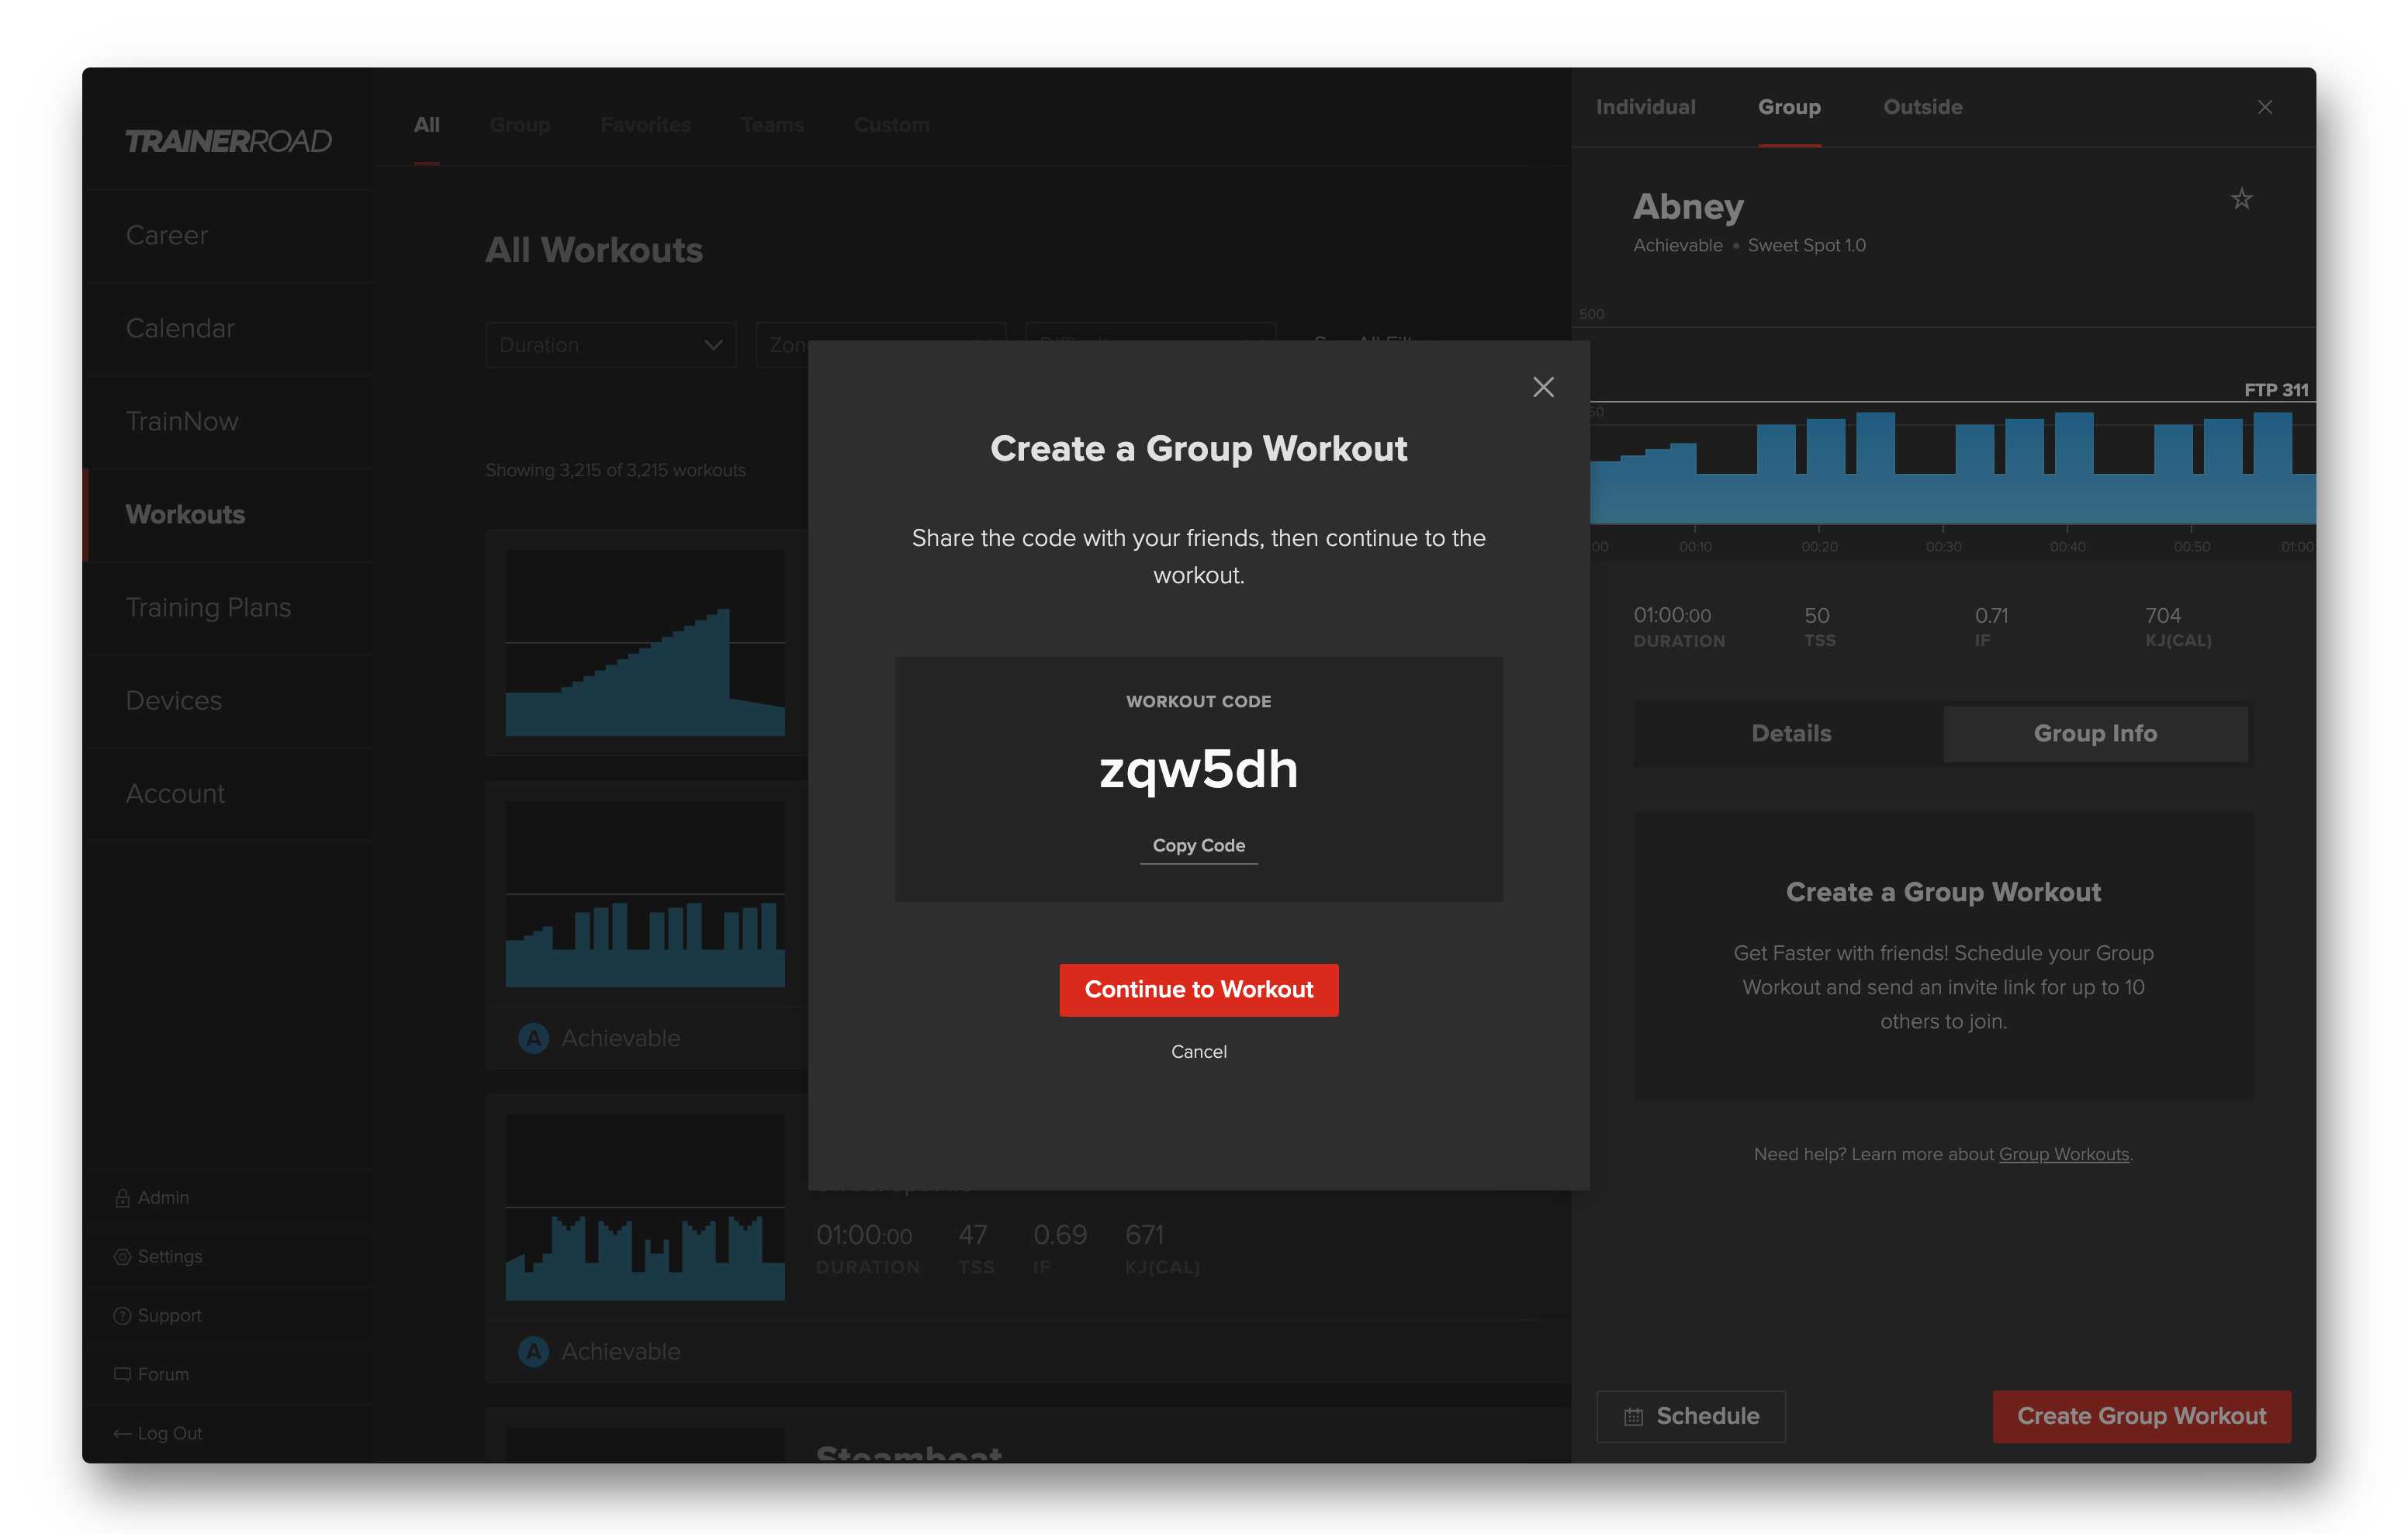
Task: Click the 'Showing 3,215 of 3,215 workouts' text
Action: click(x=615, y=470)
